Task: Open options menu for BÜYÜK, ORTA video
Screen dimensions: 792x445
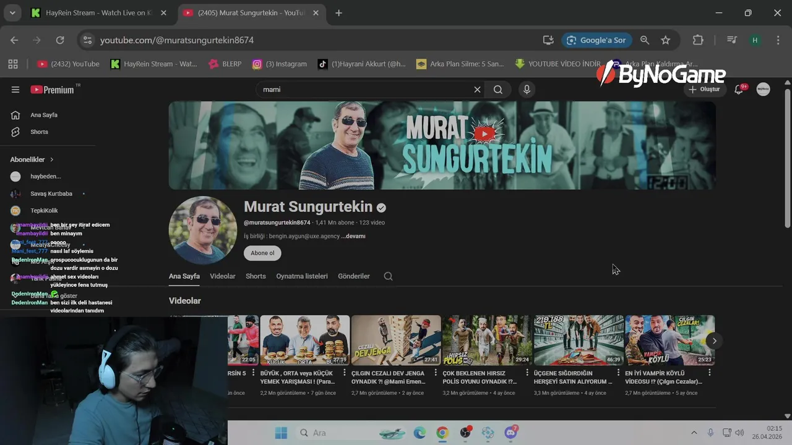Action: tap(345, 373)
